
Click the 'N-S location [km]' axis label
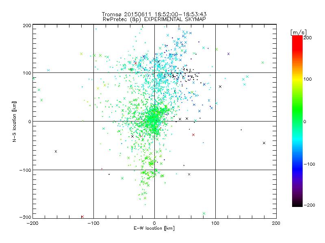point(14,122)
